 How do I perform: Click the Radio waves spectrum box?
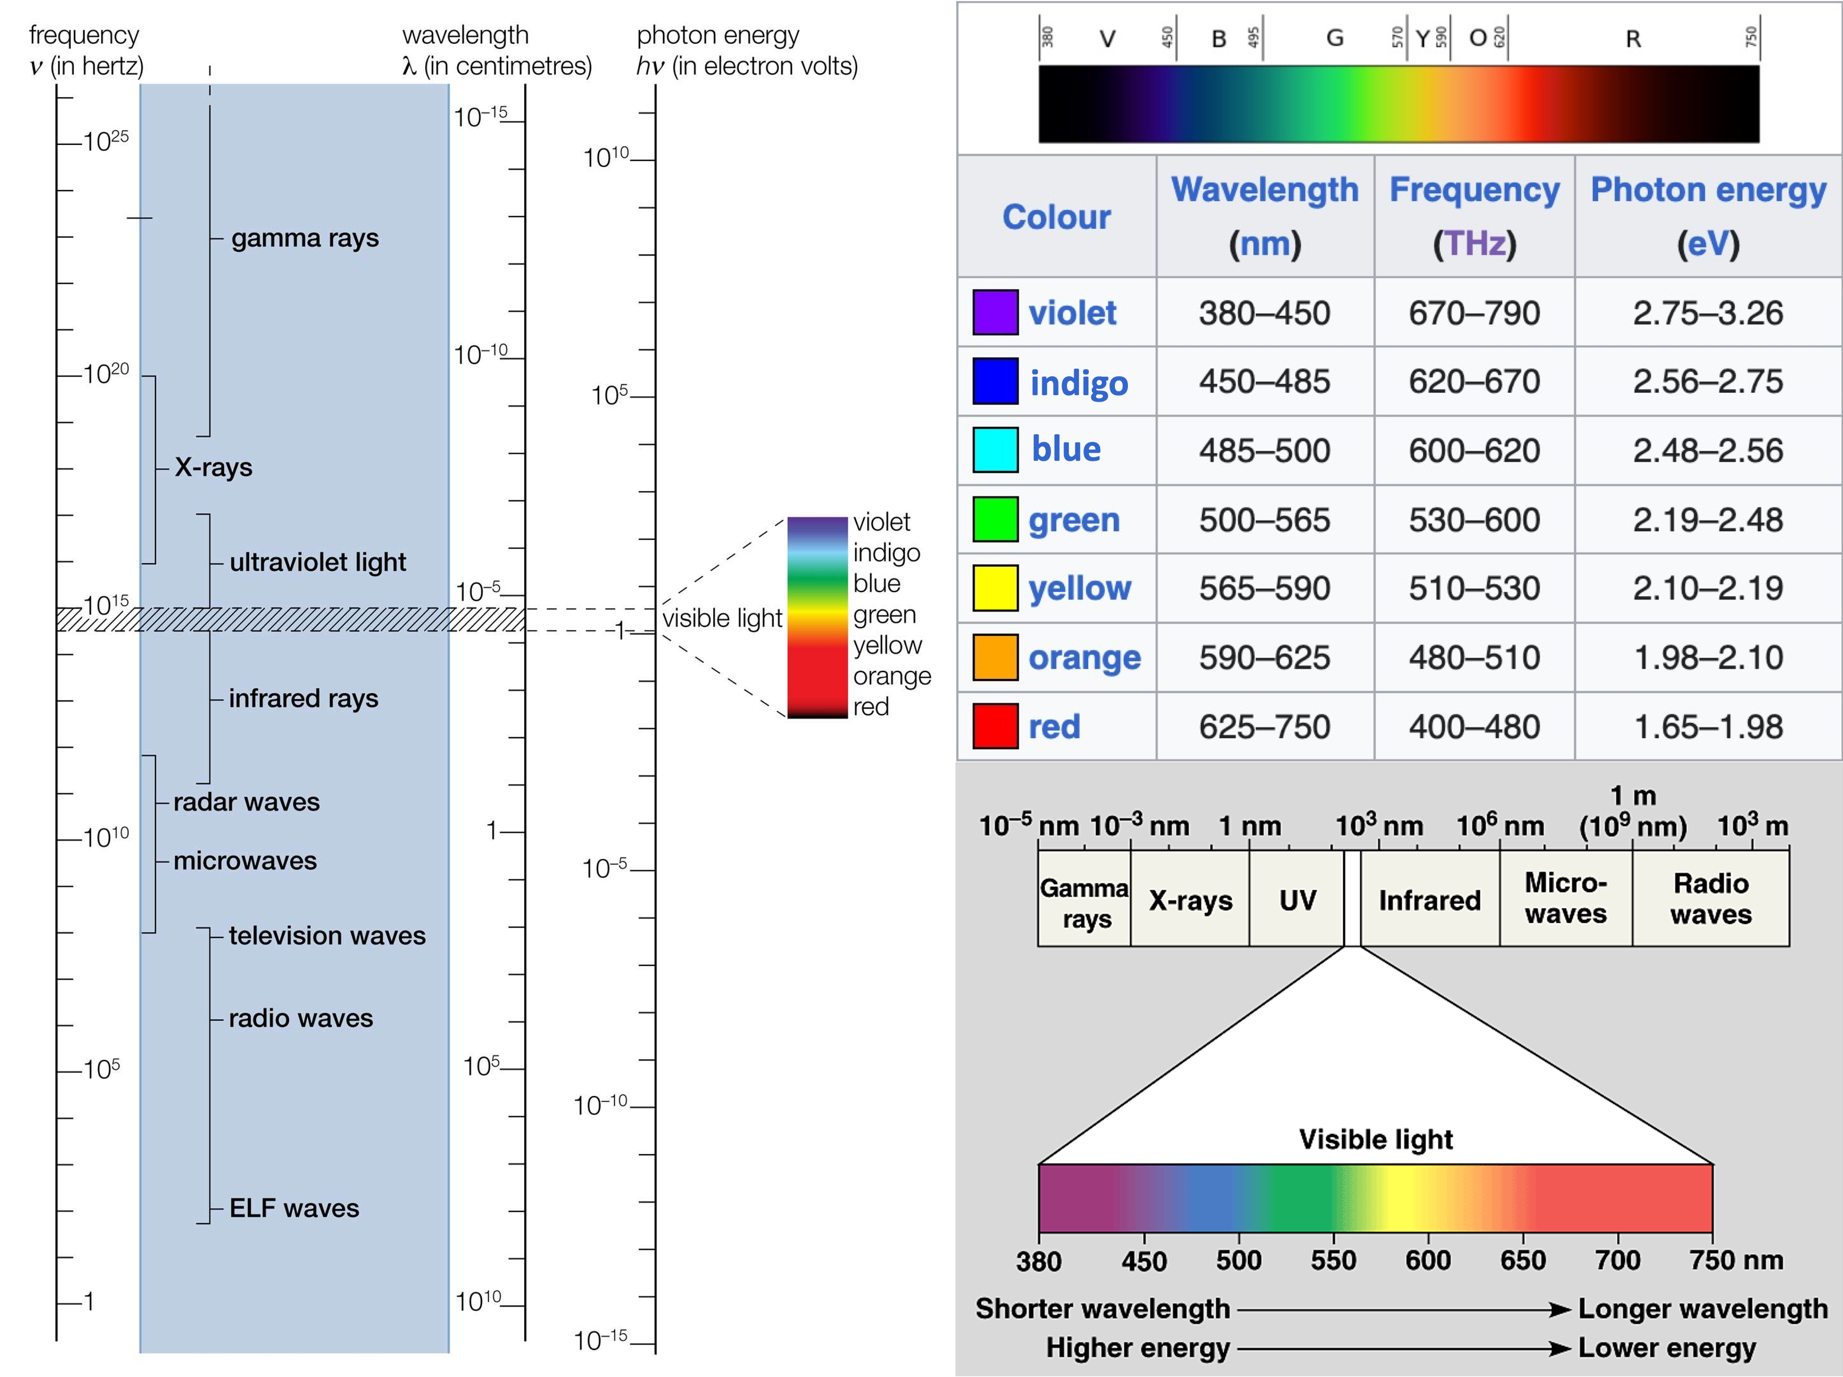point(1710,898)
